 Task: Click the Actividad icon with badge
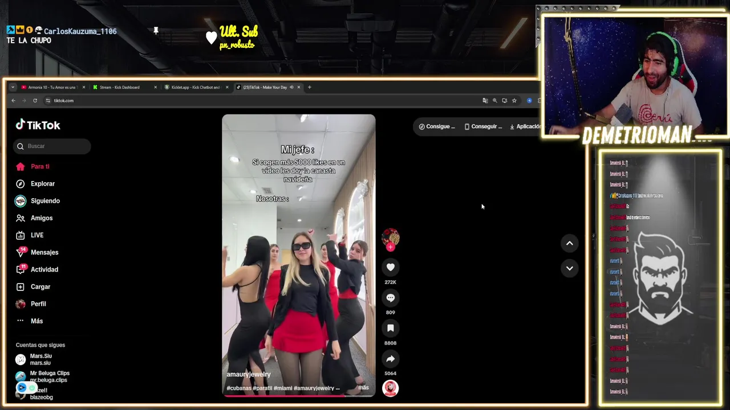click(21, 269)
